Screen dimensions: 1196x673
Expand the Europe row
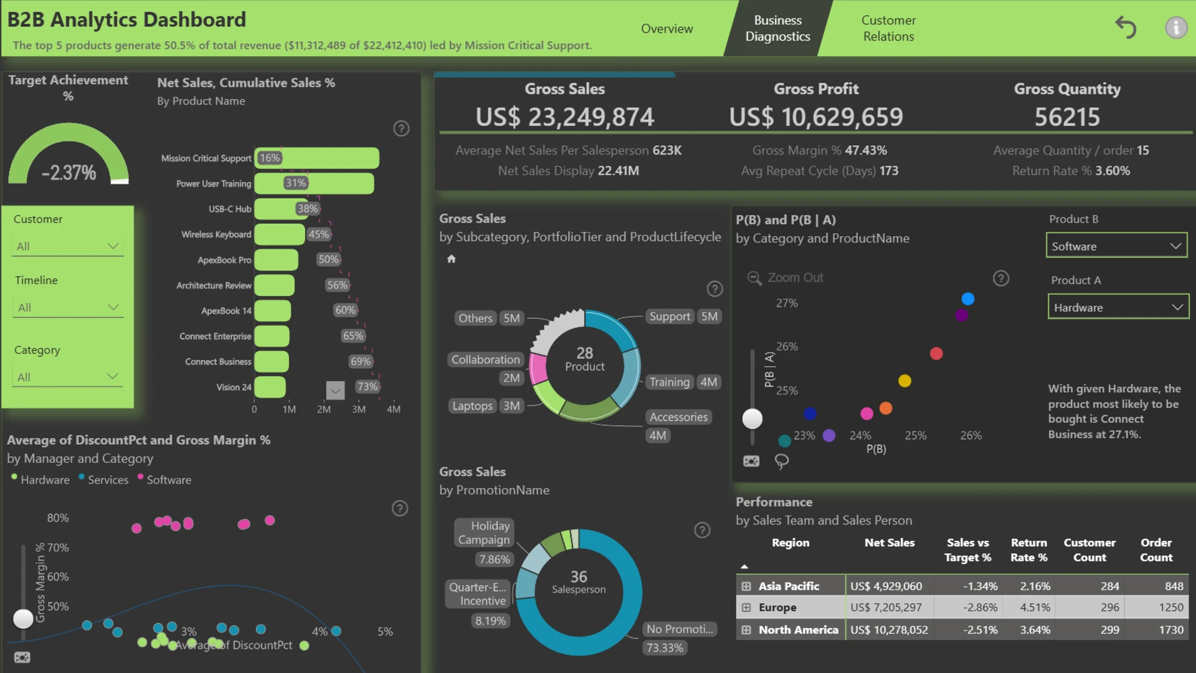point(746,608)
